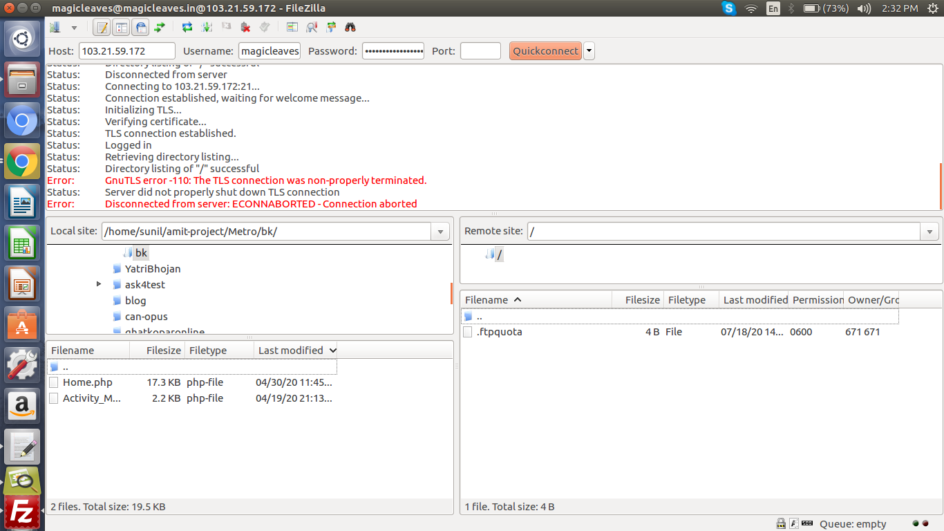Open the Site Manager icon

click(55, 28)
